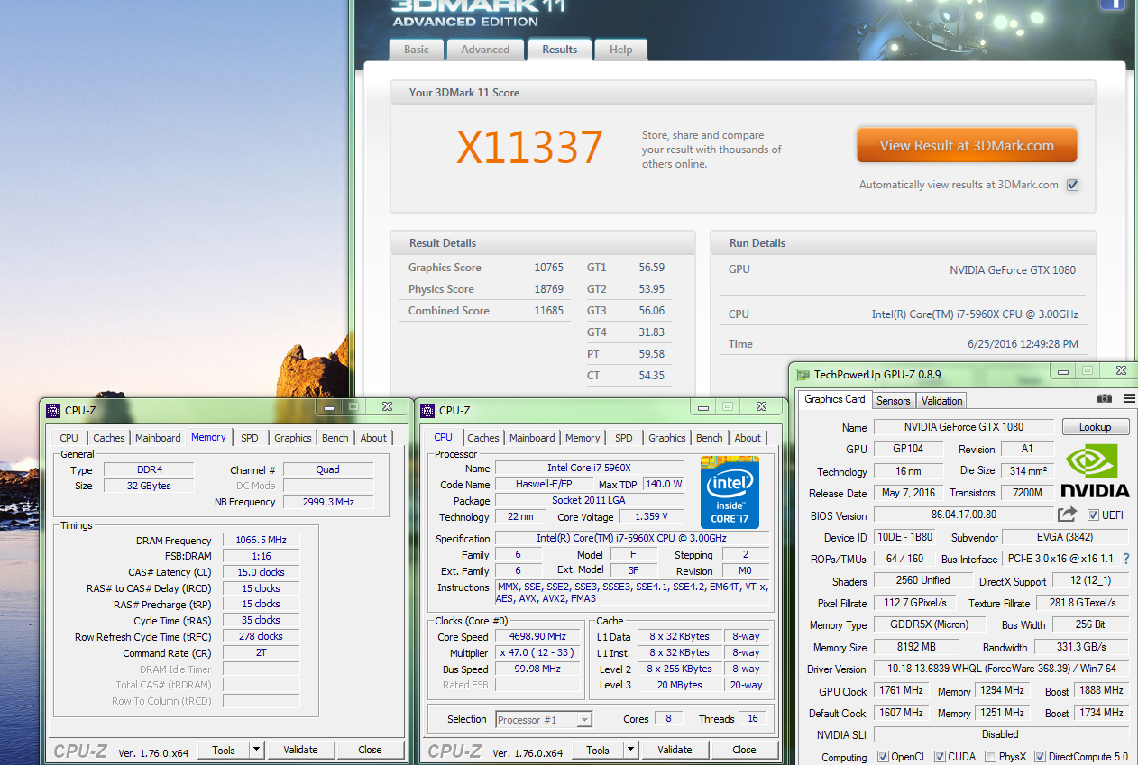
Task: Open Bench tab in CPU-Z Memory window
Action: pos(335,438)
